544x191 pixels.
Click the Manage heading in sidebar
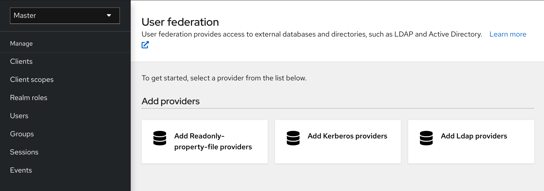pos(21,43)
